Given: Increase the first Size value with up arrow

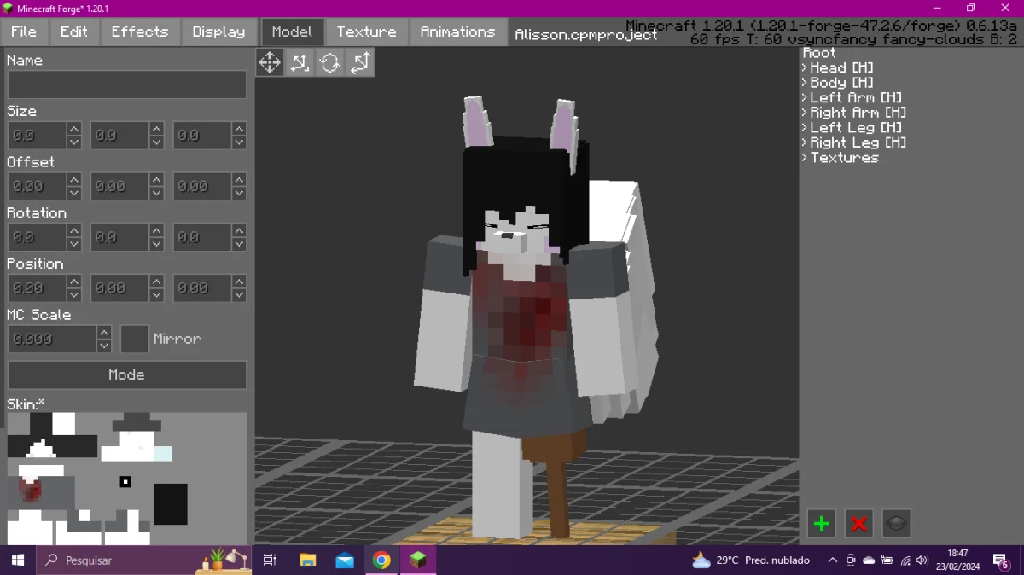Looking at the screenshot, I should coord(74,129).
